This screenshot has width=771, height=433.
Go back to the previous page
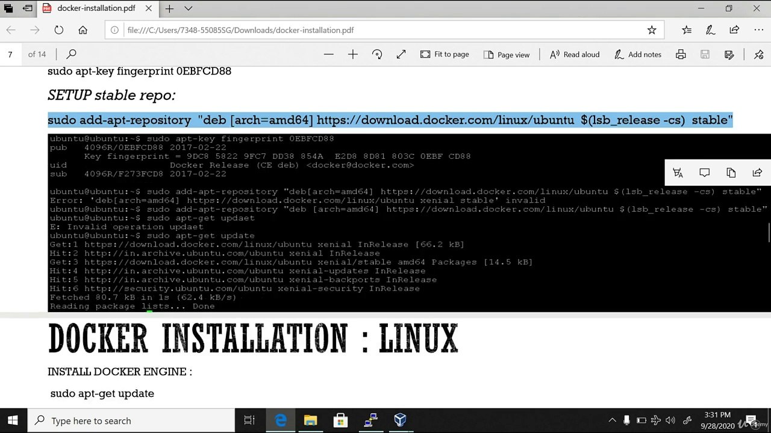11,30
